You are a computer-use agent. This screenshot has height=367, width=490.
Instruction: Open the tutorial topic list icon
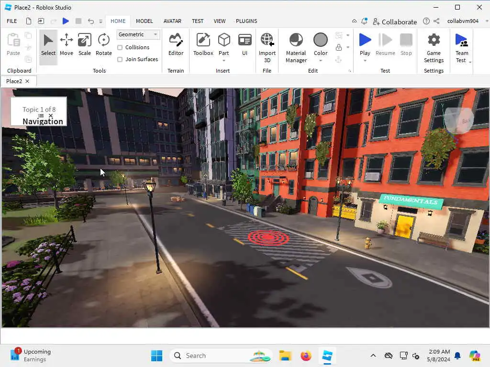point(41,116)
